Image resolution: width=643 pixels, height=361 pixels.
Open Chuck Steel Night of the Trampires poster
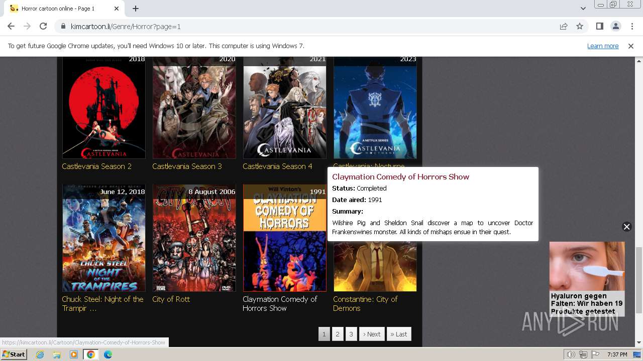pyautogui.click(x=104, y=238)
